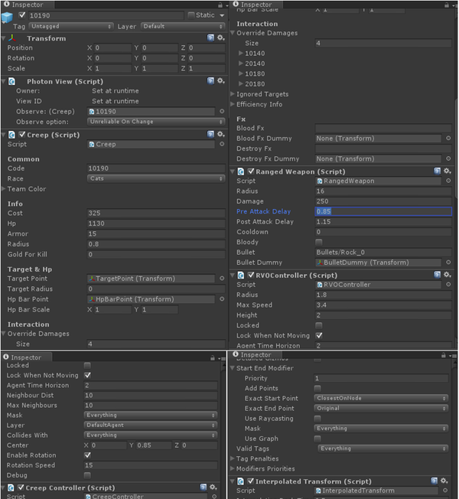Disable the Enable Rotation checkbox
The width and height of the screenshot is (459, 499).
(87, 455)
